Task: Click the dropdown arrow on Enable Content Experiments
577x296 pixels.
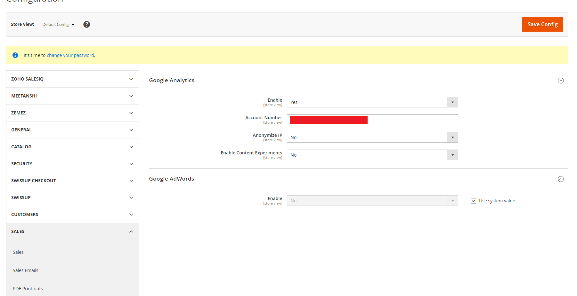Action: (452, 155)
